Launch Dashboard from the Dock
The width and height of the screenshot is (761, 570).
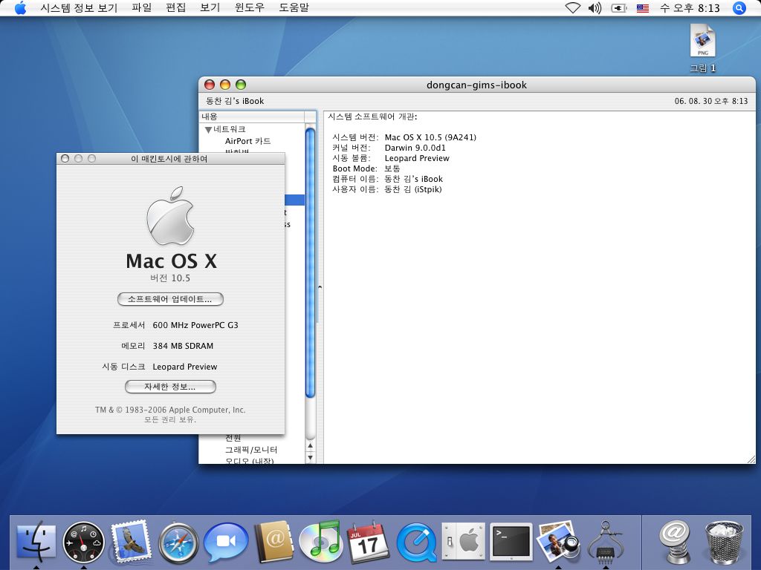click(x=83, y=542)
